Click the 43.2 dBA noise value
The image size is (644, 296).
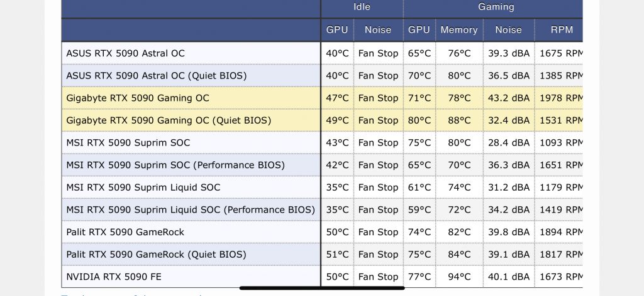[509, 98]
